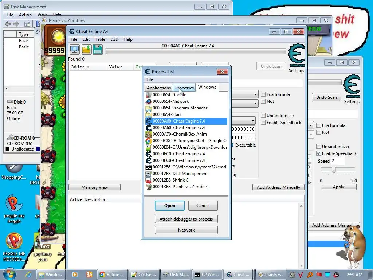This screenshot has width=373, height=280.
Task: Select 000012B8-Disk Management entry
Action: click(x=186, y=174)
